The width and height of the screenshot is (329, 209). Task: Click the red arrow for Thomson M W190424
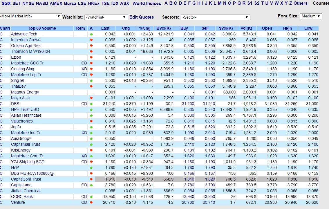click(91, 51)
